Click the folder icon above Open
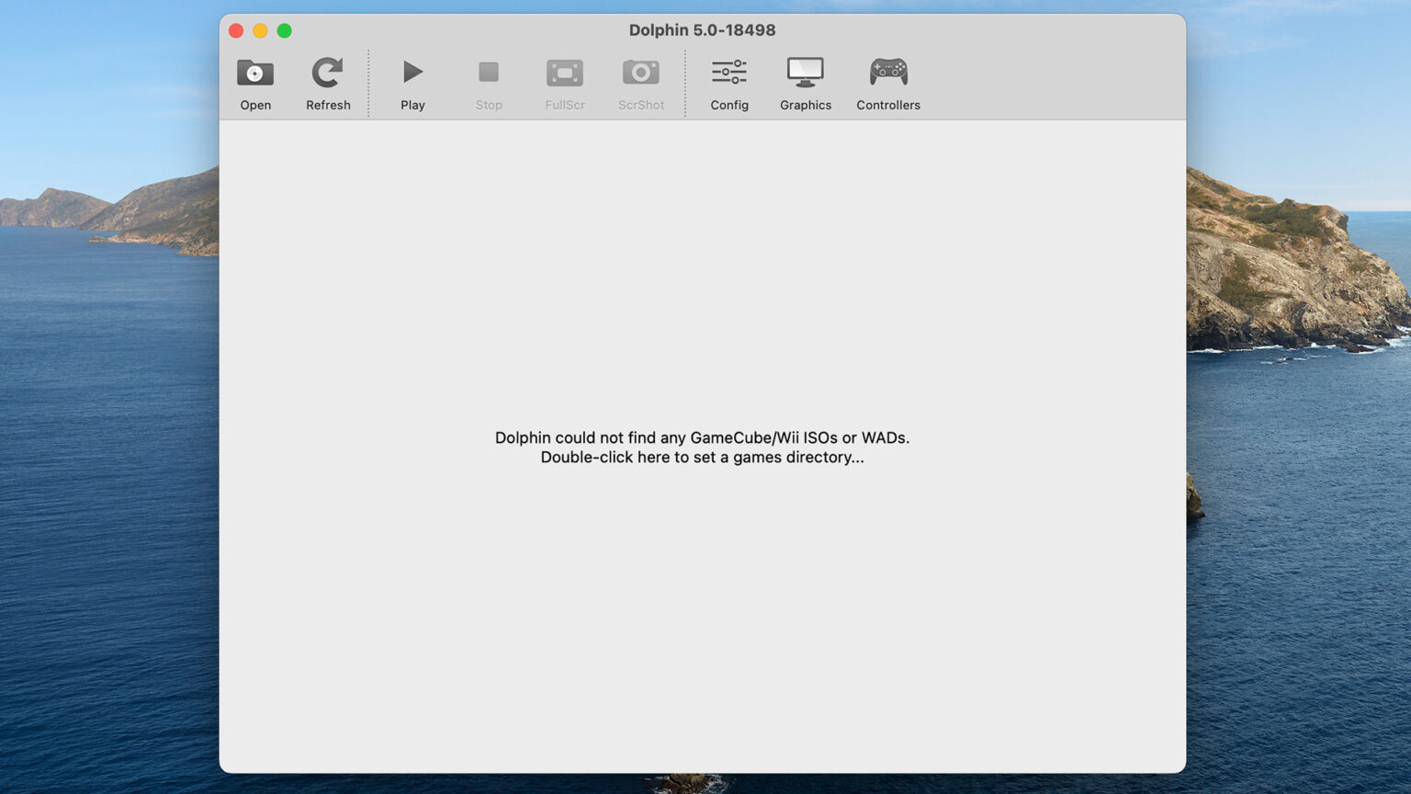 [254, 72]
